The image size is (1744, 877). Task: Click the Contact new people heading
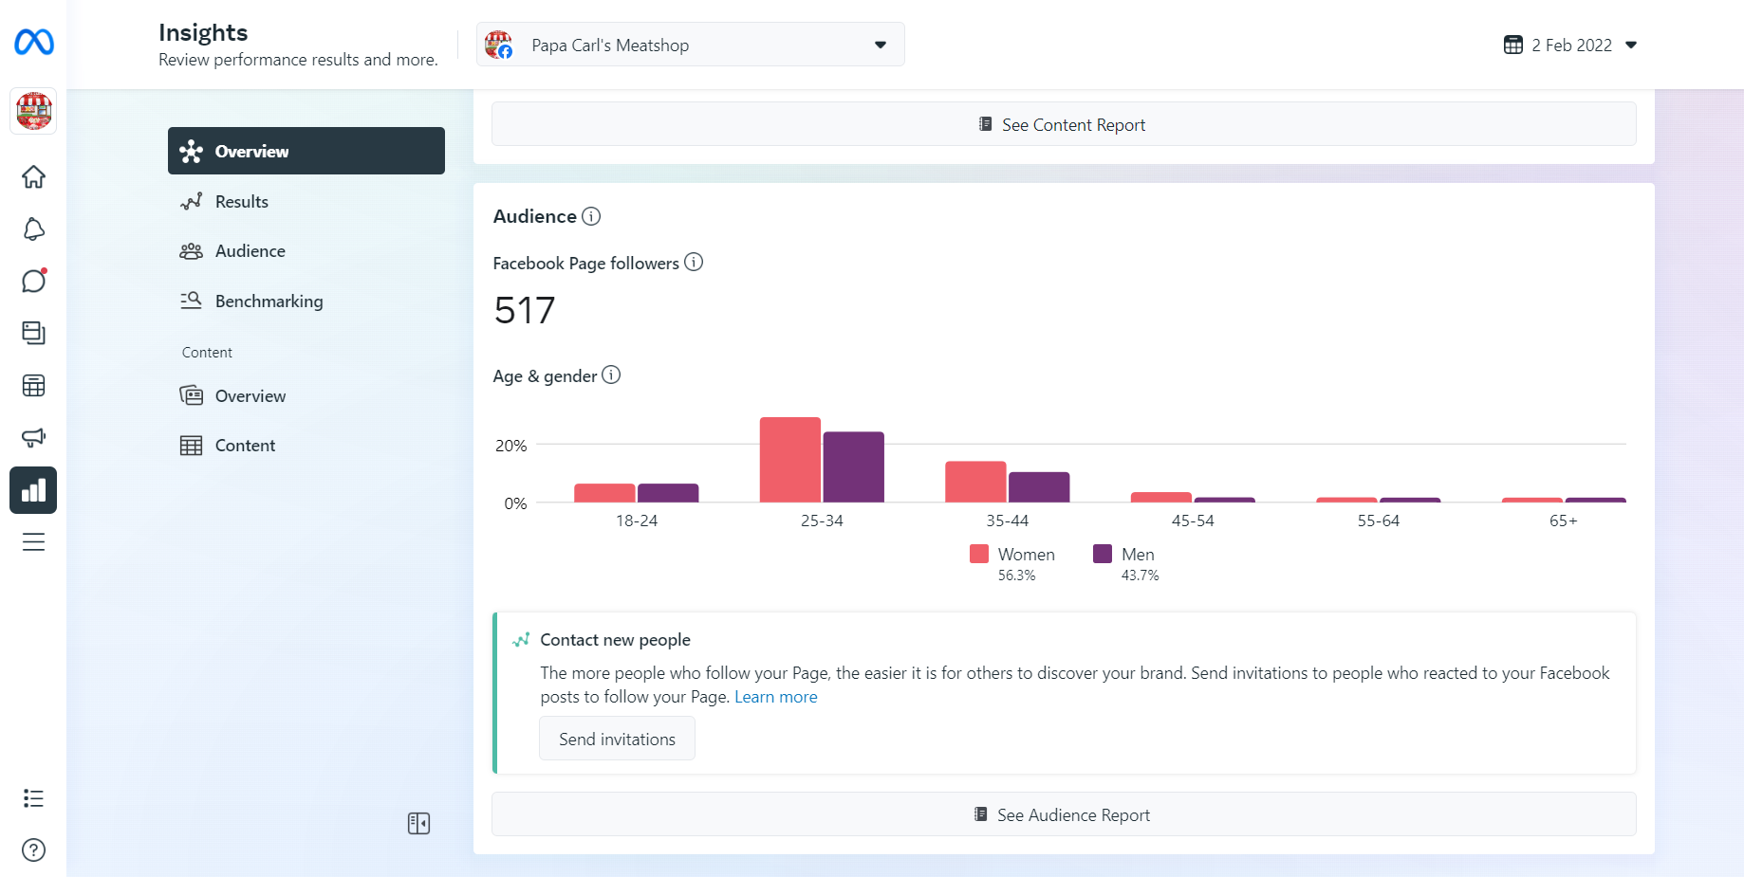tap(615, 640)
